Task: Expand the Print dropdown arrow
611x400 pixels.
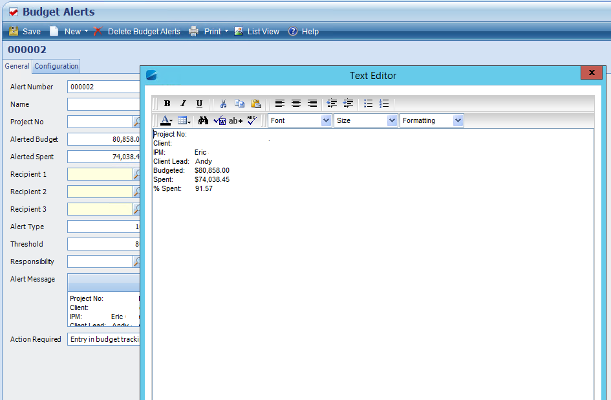Action: 226,31
